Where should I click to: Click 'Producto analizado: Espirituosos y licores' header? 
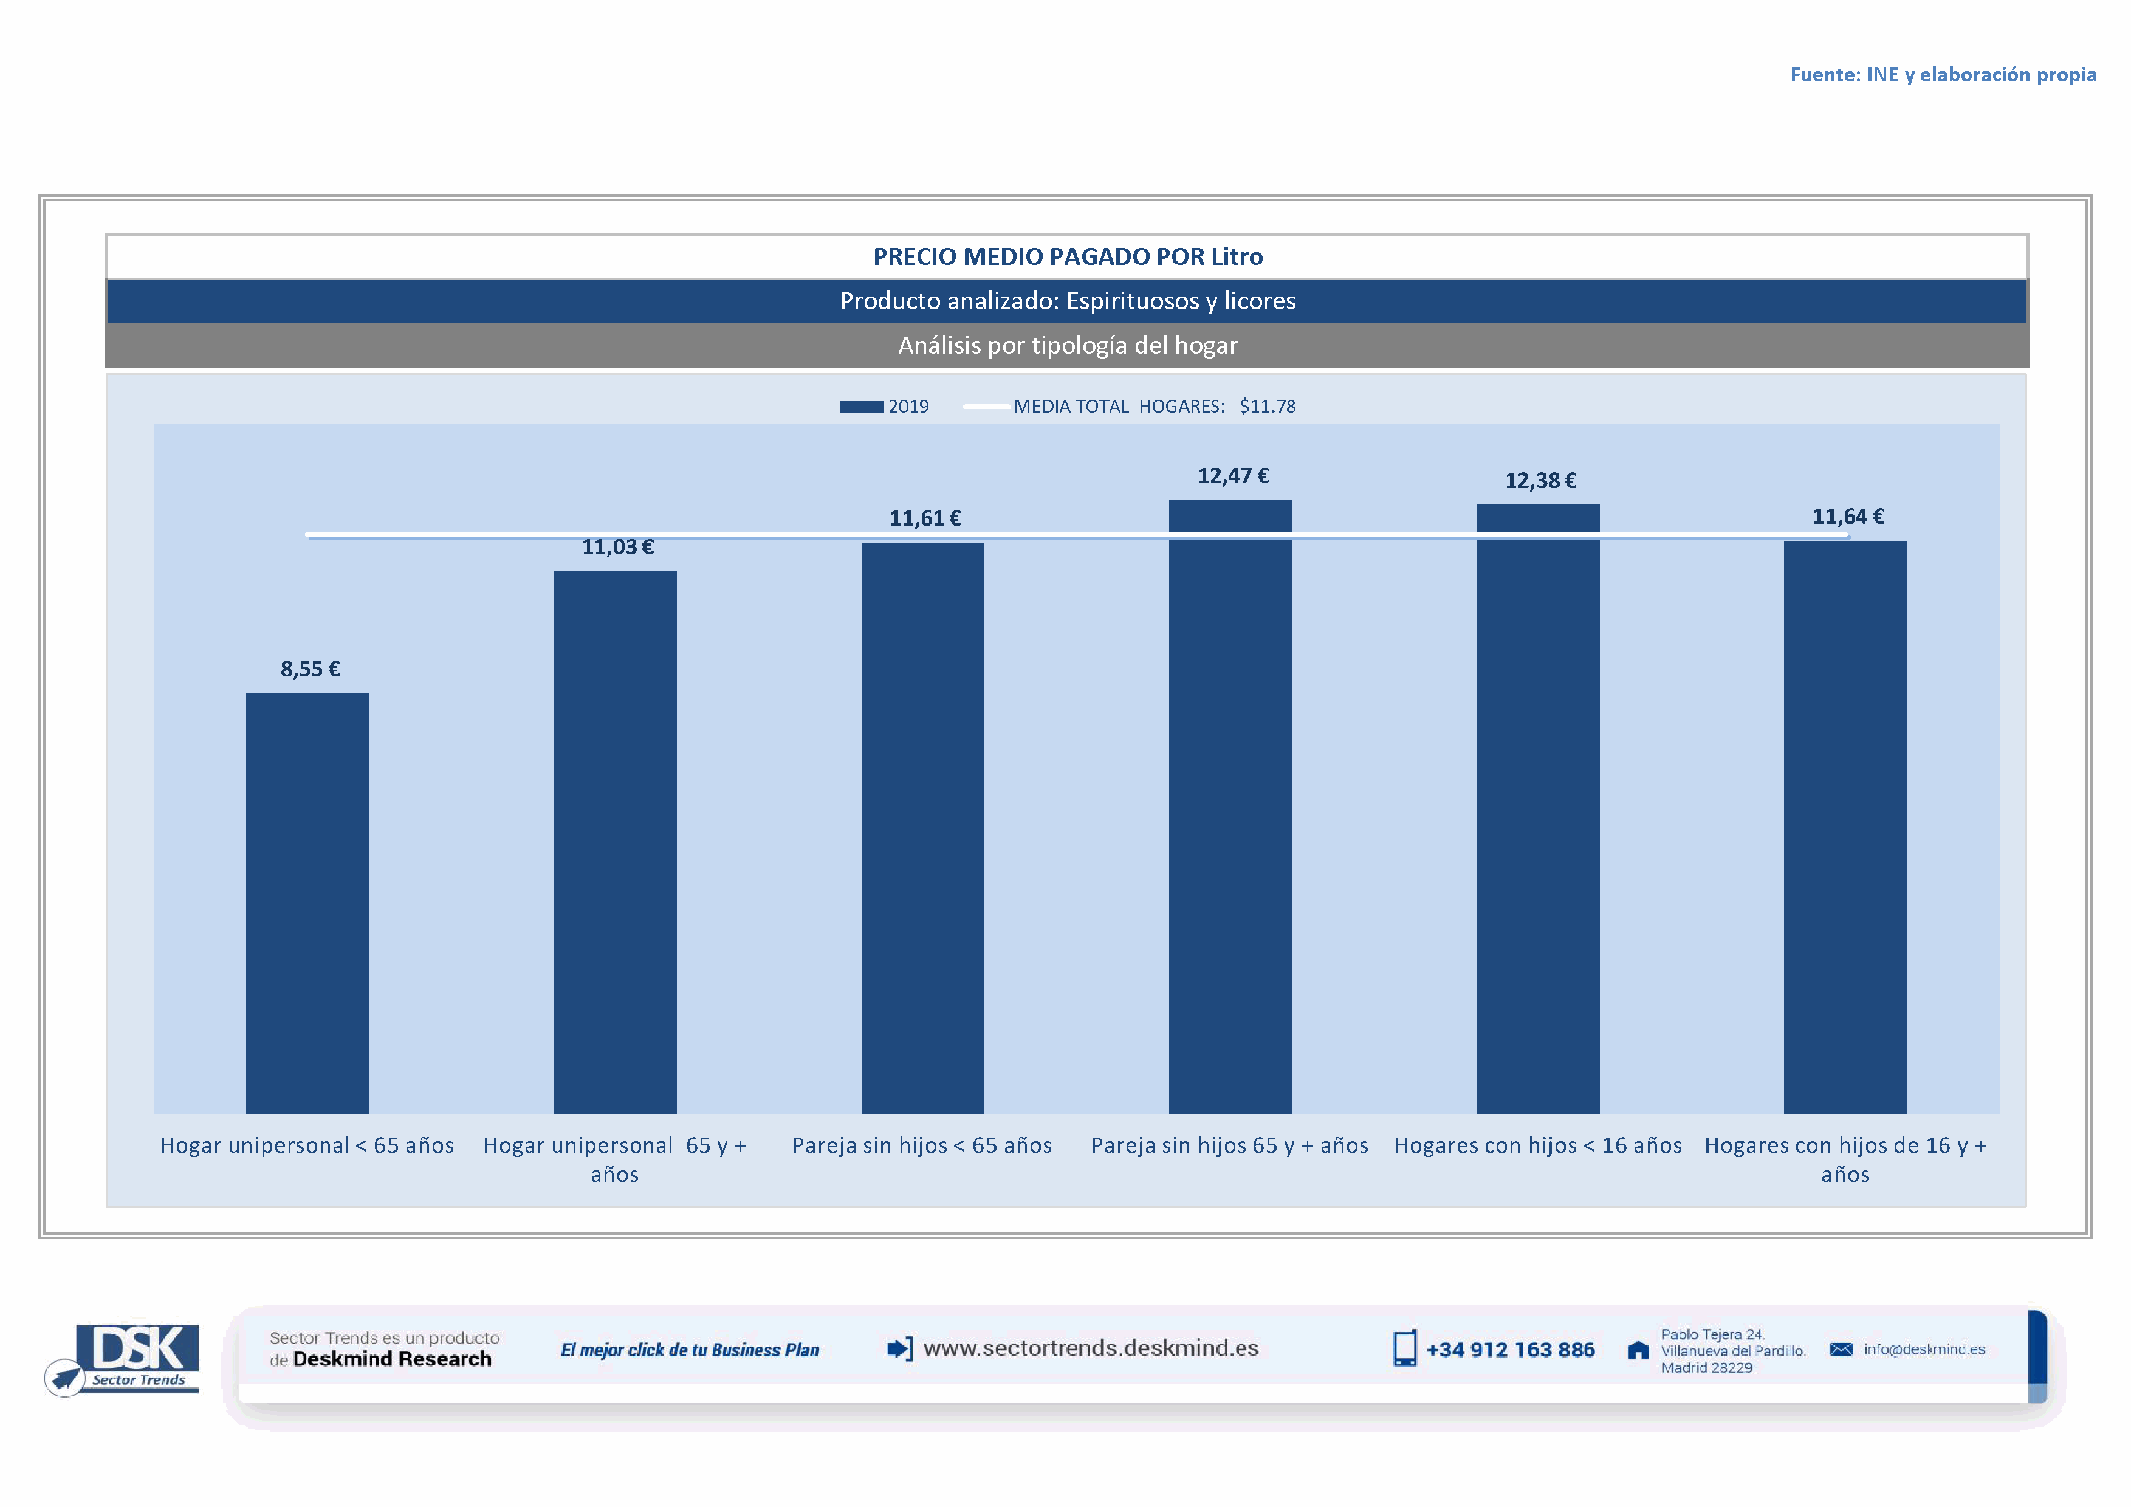(x=1068, y=301)
